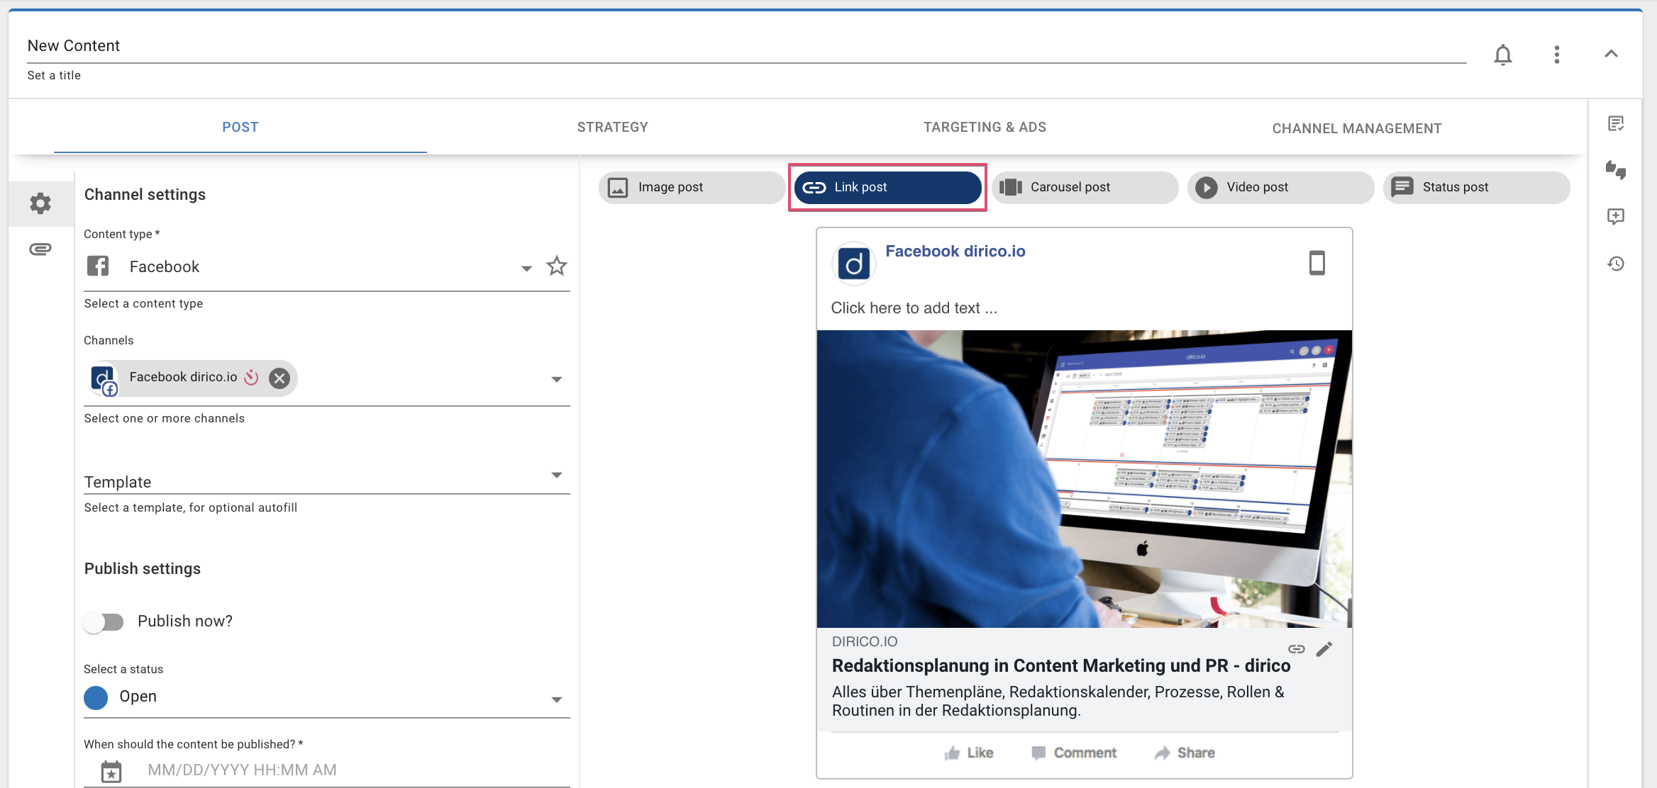Click the link icon in link preview

1296,649
